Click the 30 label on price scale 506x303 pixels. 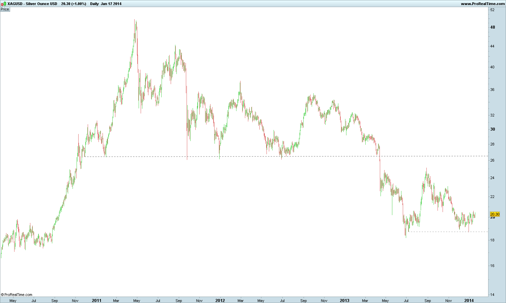click(493, 129)
